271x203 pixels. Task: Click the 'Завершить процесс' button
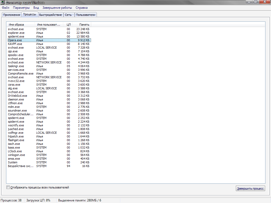point(250,188)
